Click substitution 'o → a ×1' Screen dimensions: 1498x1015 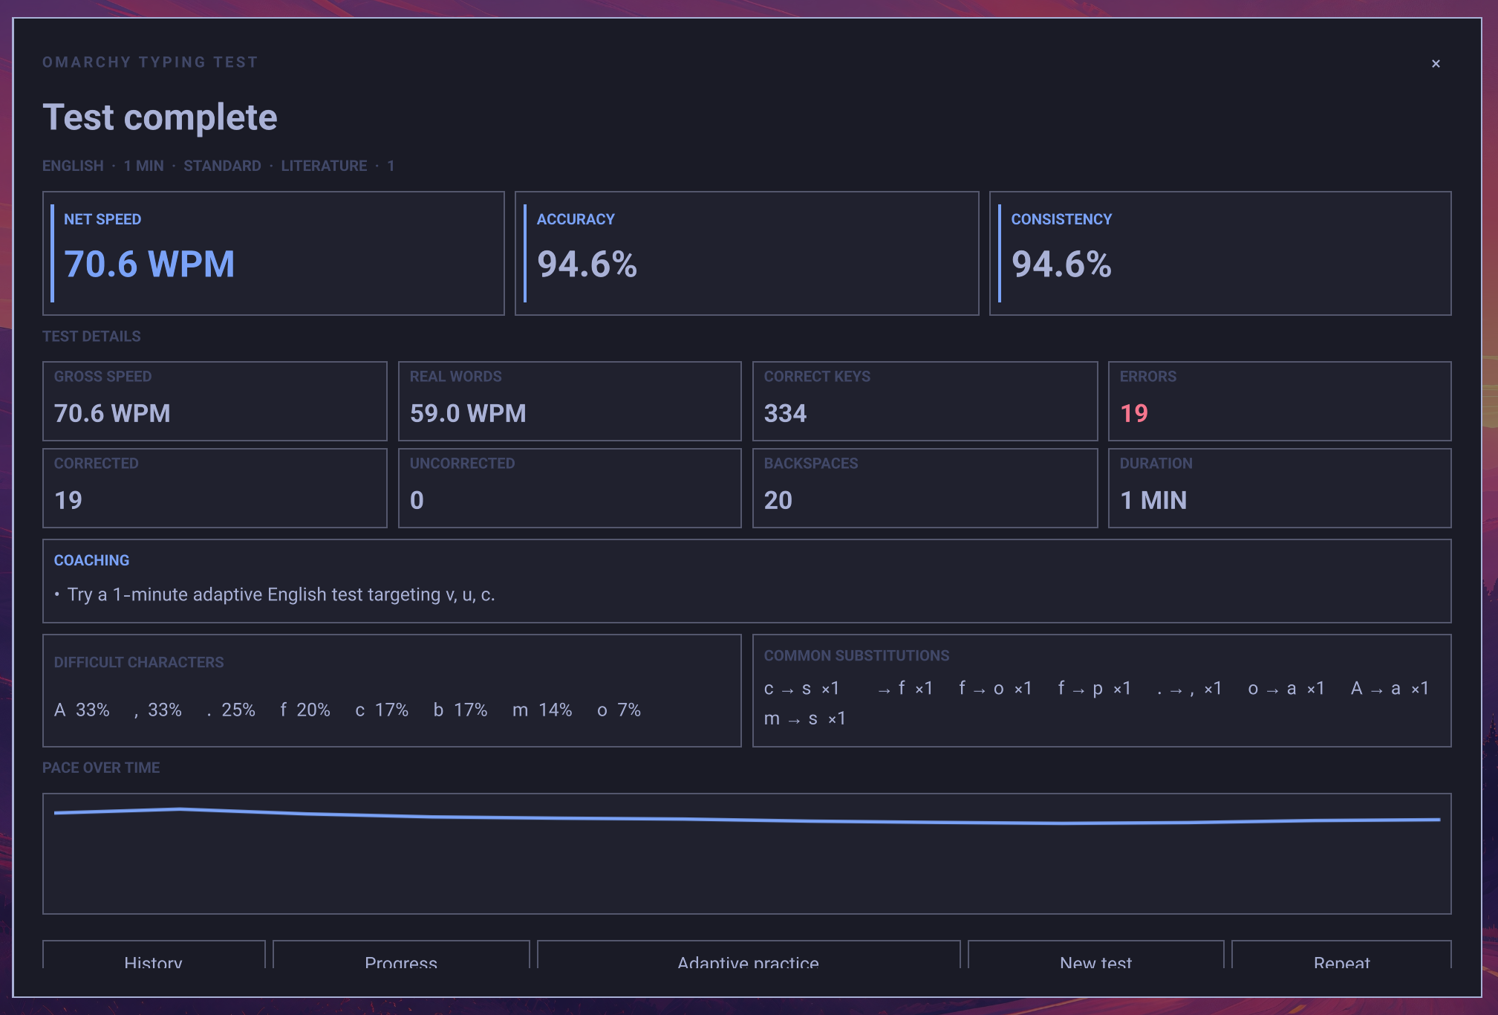pyautogui.click(x=1286, y=689)
